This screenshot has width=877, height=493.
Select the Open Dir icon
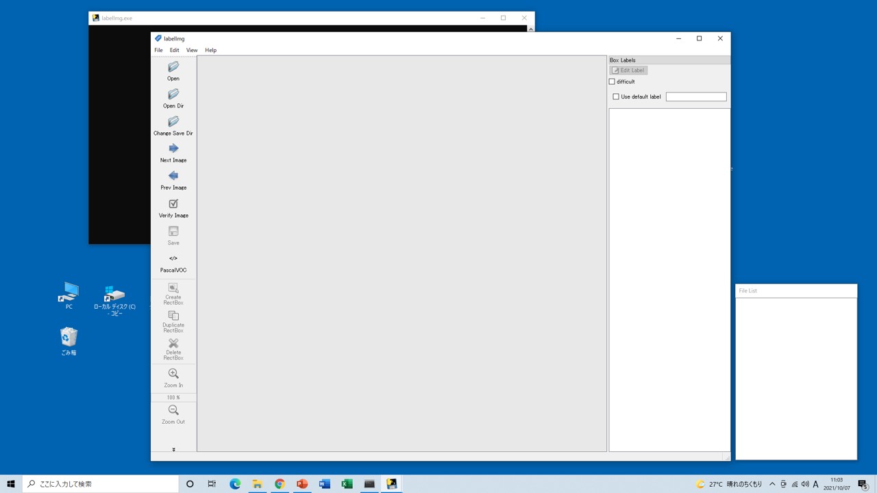click(173, 98)
